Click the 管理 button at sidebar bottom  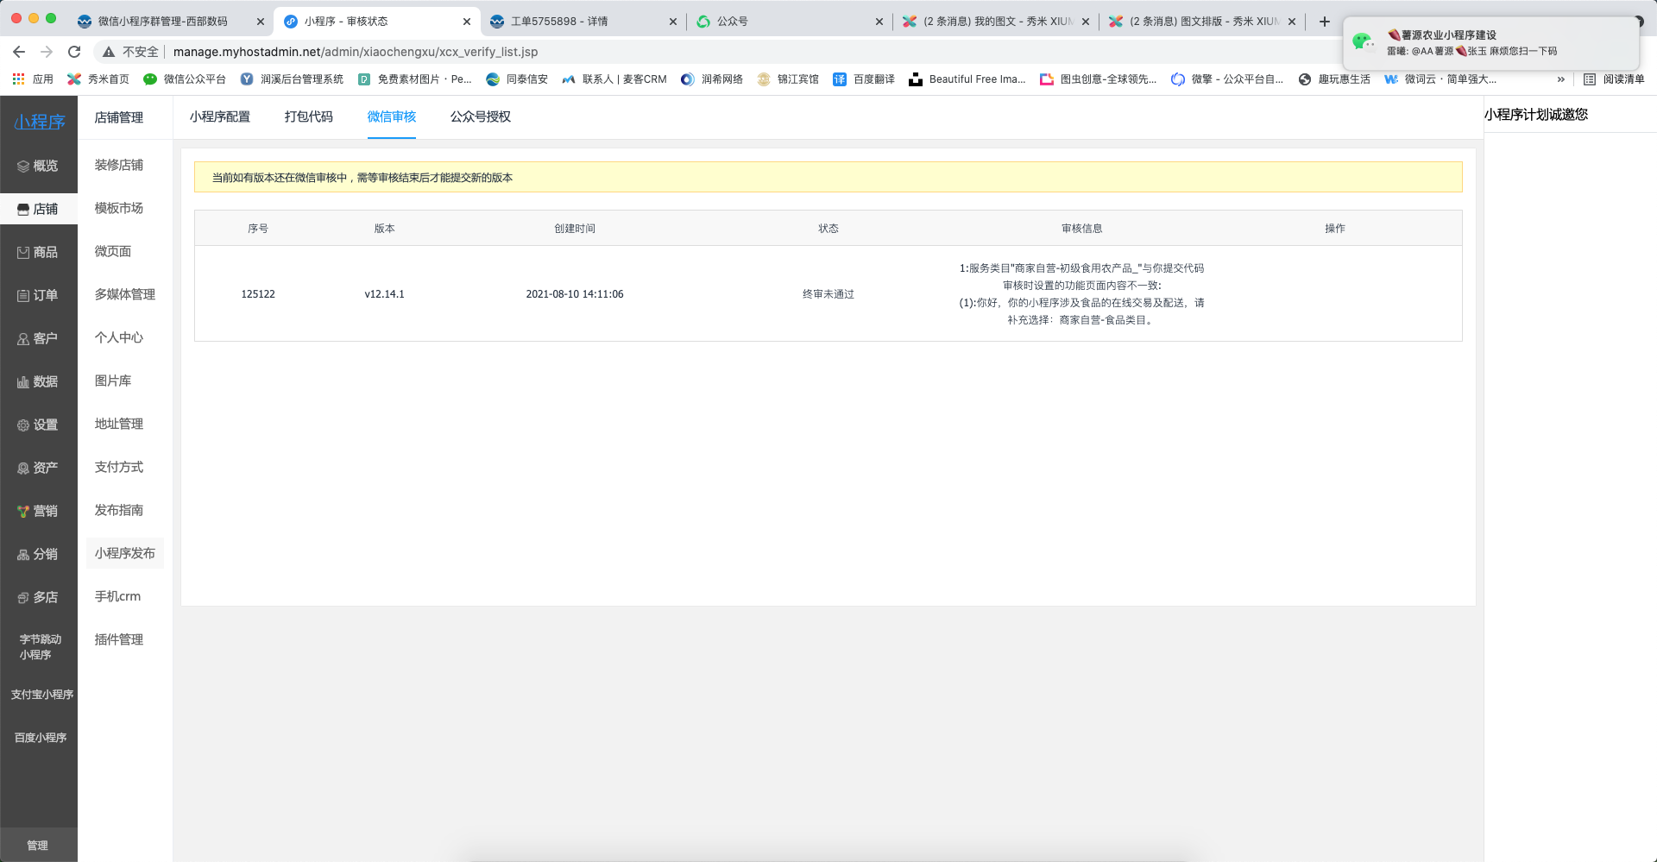point(38,845)
